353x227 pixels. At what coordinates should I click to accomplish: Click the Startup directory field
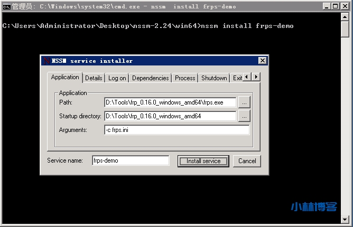pos(170,116)
